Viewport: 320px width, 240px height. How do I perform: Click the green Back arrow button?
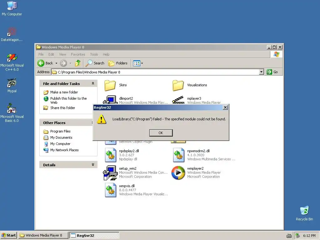46,63
